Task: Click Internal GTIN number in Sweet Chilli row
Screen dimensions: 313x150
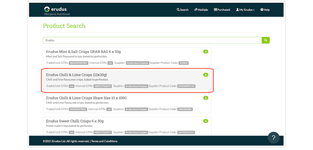Action: point(103,133)
